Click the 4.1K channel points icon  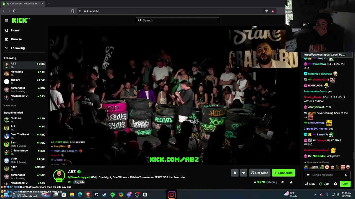coord(310,184)
